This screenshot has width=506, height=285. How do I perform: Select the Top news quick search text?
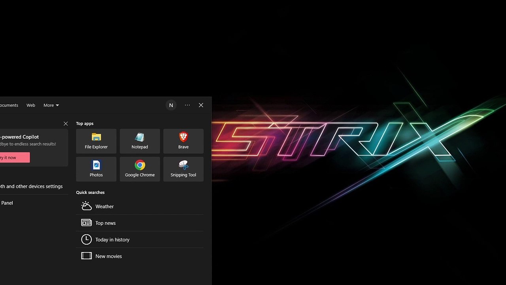pyautogui.click(x=106, y=223)
